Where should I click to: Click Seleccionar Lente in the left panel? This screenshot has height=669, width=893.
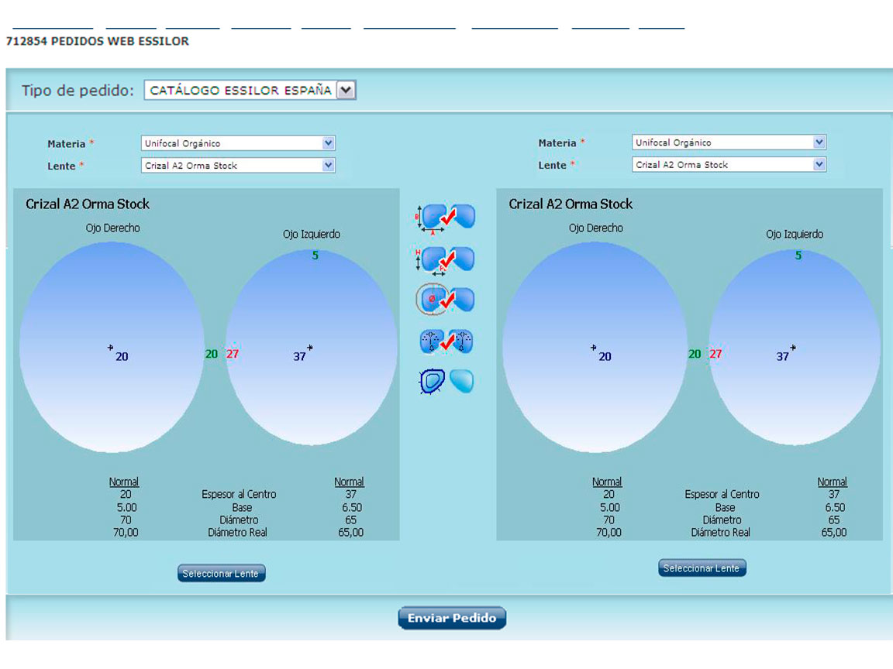(x=221, y=574)
